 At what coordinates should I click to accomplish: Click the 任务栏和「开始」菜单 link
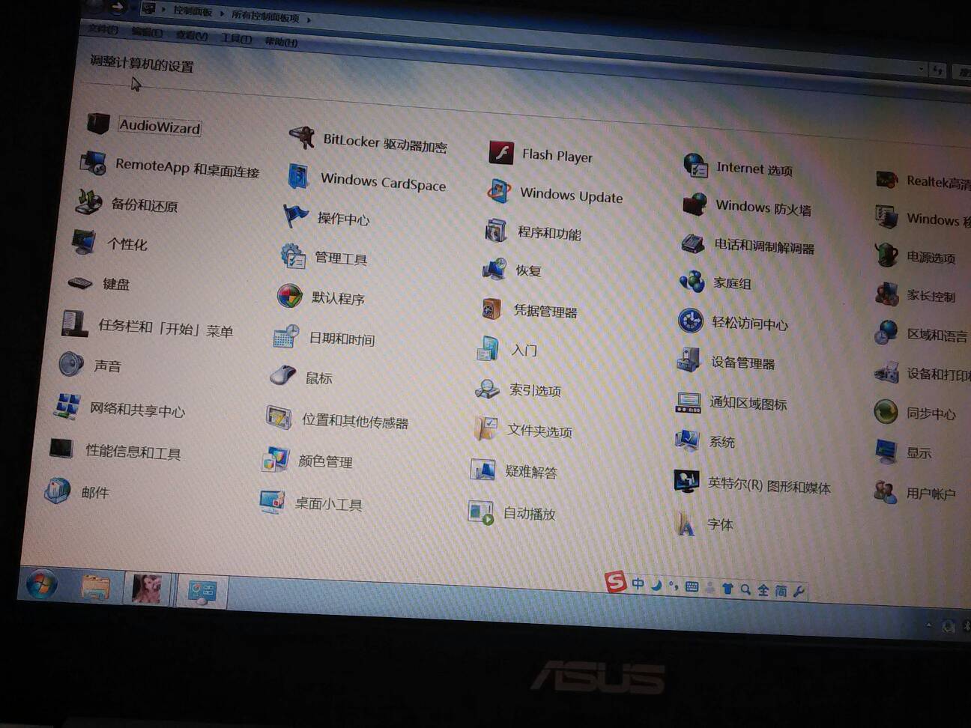pyautogui.click(x=166, y=328)
